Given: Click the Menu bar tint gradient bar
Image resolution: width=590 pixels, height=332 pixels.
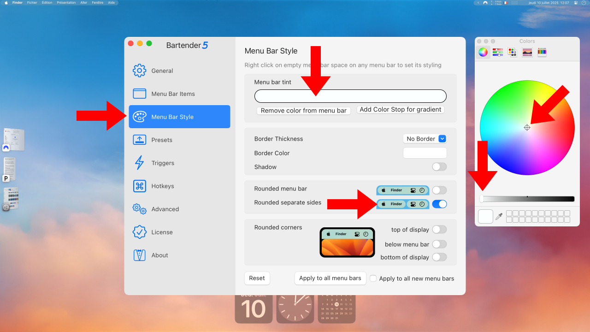Looking at the screenshot, I should (350, 96).
